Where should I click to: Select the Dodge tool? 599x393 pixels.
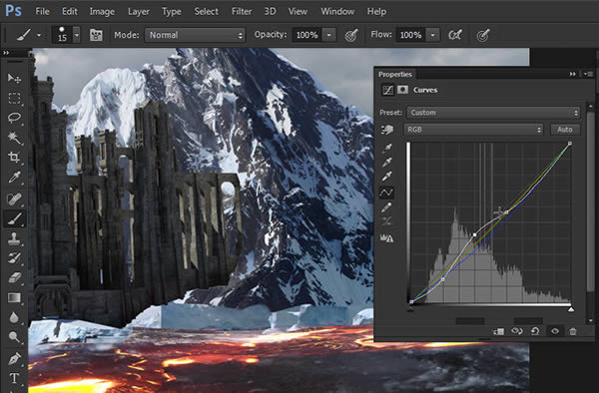(15, 337)
